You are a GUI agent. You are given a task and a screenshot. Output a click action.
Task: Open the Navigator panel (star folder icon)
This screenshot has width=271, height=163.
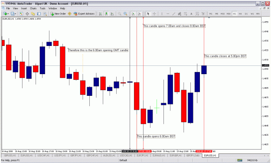click(x=33, y=13)
